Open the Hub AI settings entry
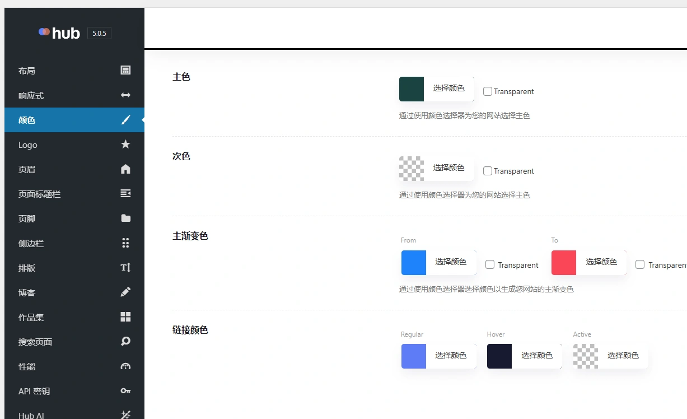Screen dimensions: 687x419 click(124, 415)
